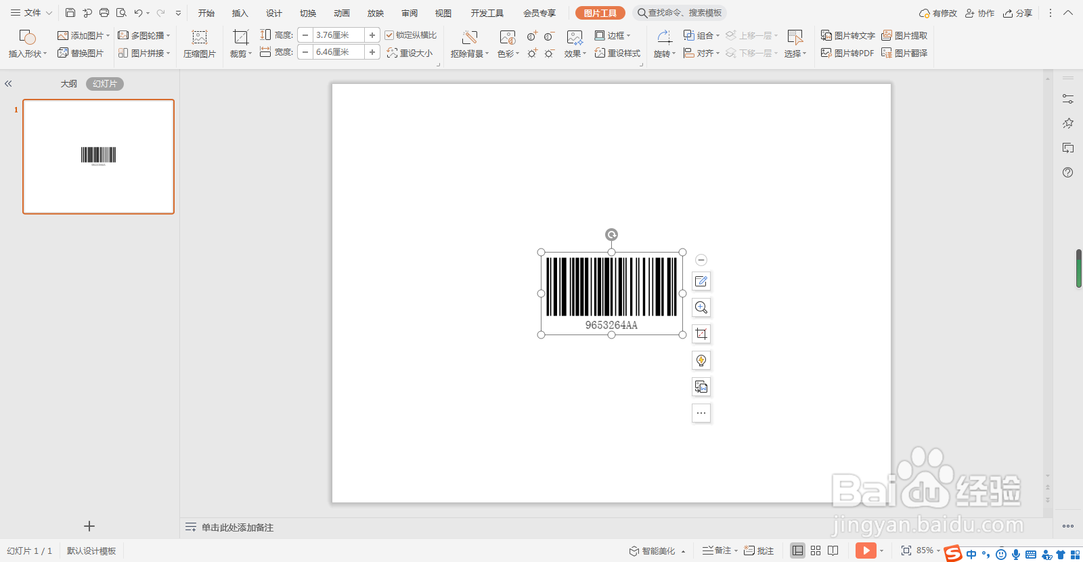Click the Collaborate (协作) button
Screen dimensions: 1083x562
980,13
